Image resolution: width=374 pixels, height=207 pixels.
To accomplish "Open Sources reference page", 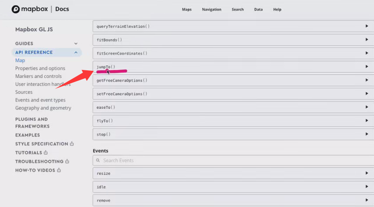I will pos(24,92).
